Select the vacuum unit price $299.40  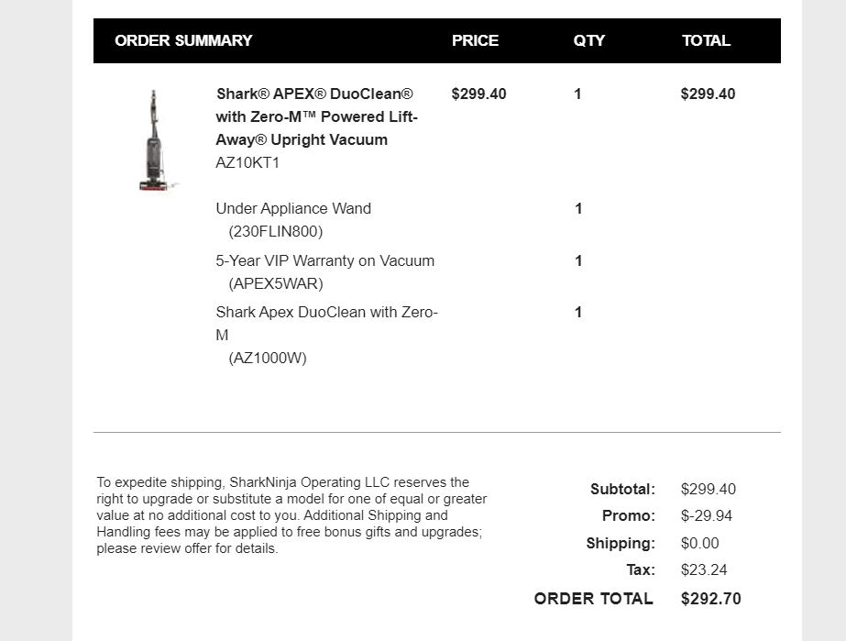478,94
